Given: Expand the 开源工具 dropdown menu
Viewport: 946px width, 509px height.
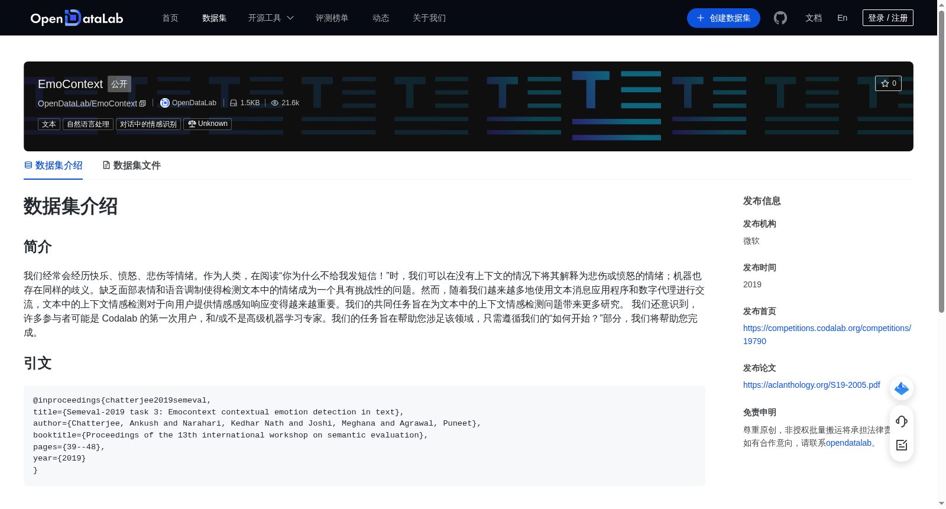Looking at the screenshot, I should point(271,18).
